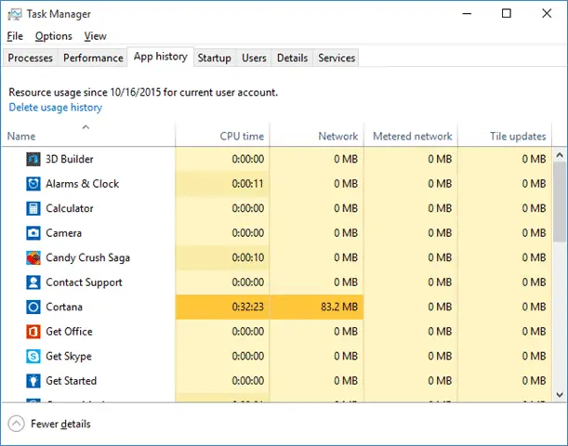Select the Contact Support row name
This screenshot has width=568, height=446.
pos(84,282)
